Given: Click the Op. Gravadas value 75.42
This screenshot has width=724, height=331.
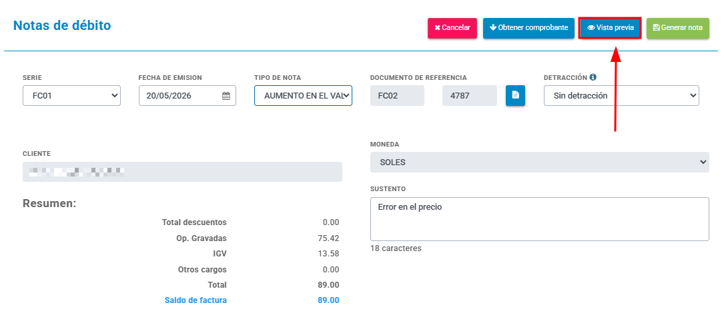Looking at the screenshot, I should pyautogui.click(x=329, y=238).
